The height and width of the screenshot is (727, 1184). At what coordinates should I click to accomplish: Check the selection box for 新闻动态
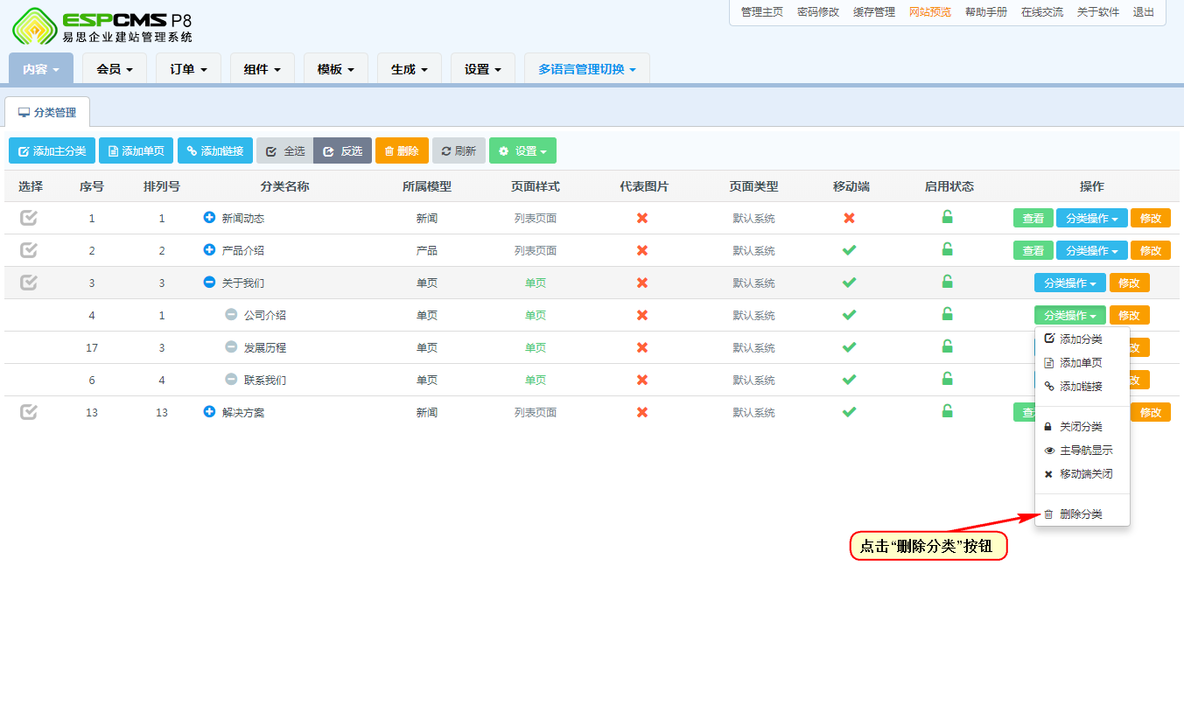coord(29,218)
